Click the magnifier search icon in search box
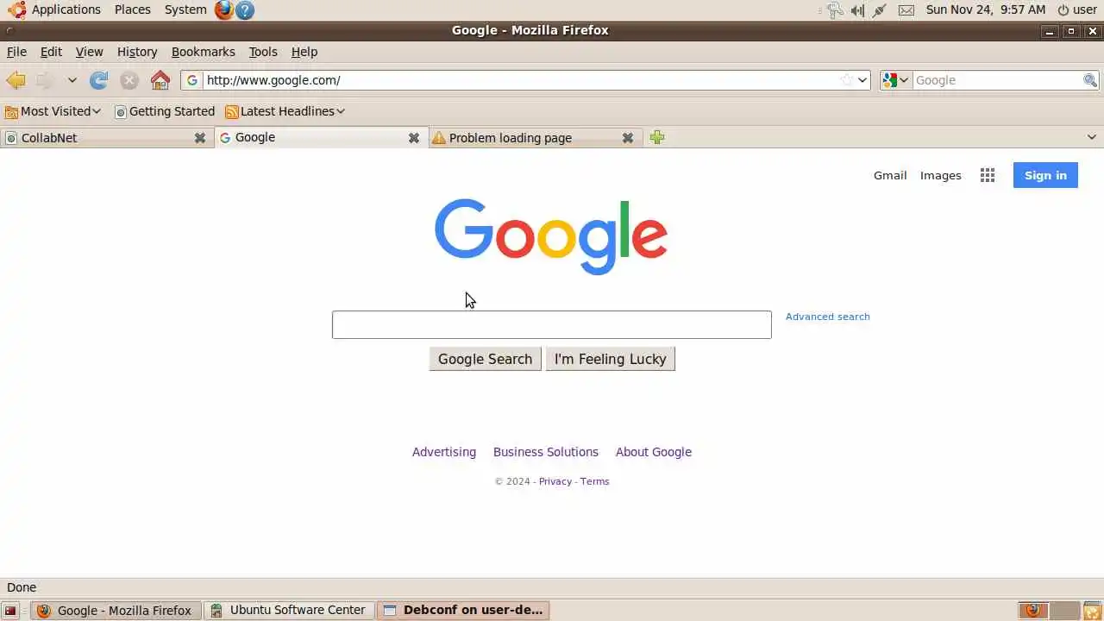This screenshot has height=621, width=1104. coord(1090,80)
